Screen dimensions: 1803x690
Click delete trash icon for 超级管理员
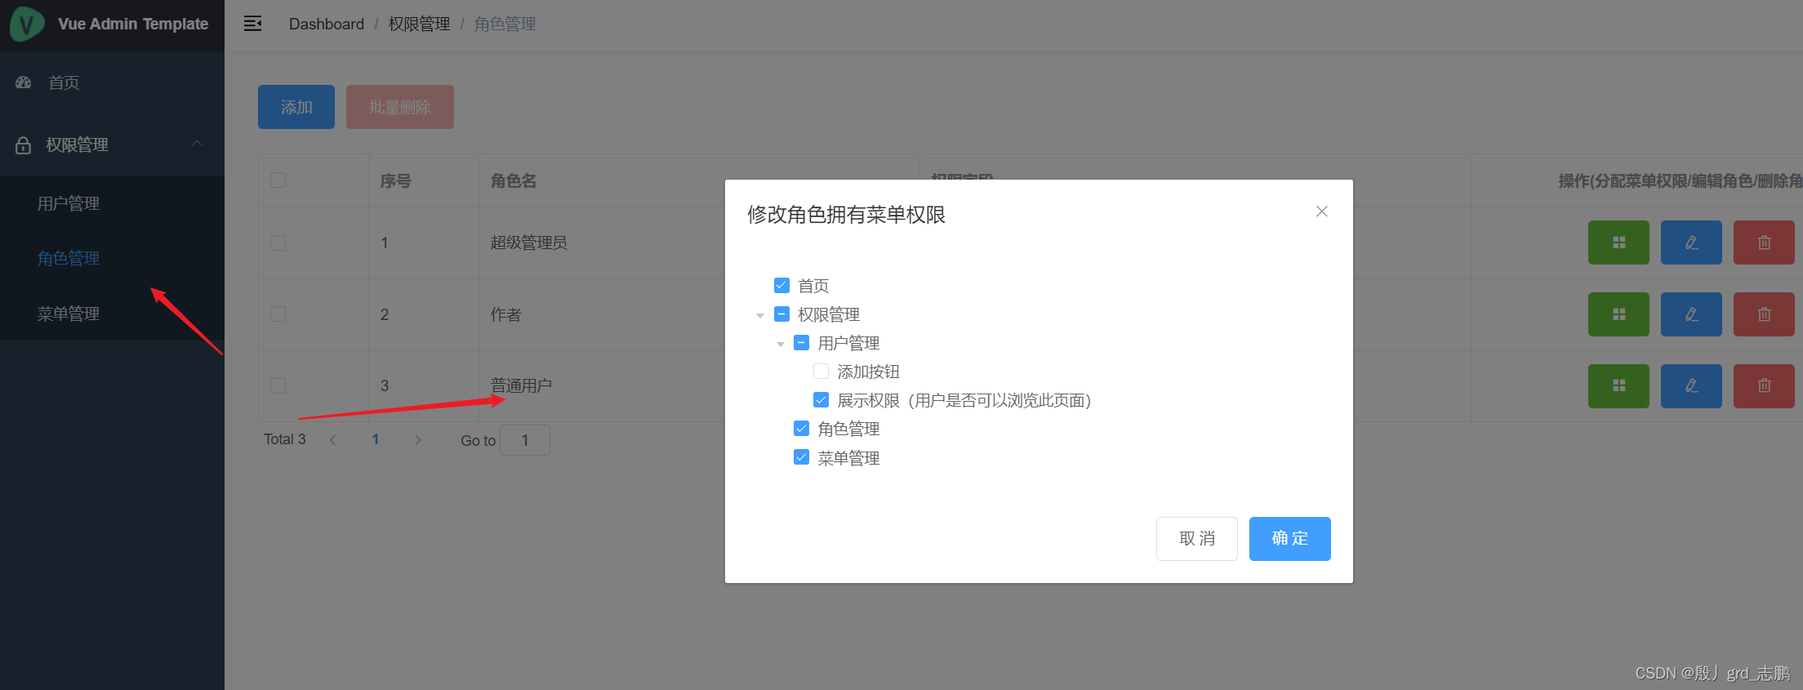1764,243
